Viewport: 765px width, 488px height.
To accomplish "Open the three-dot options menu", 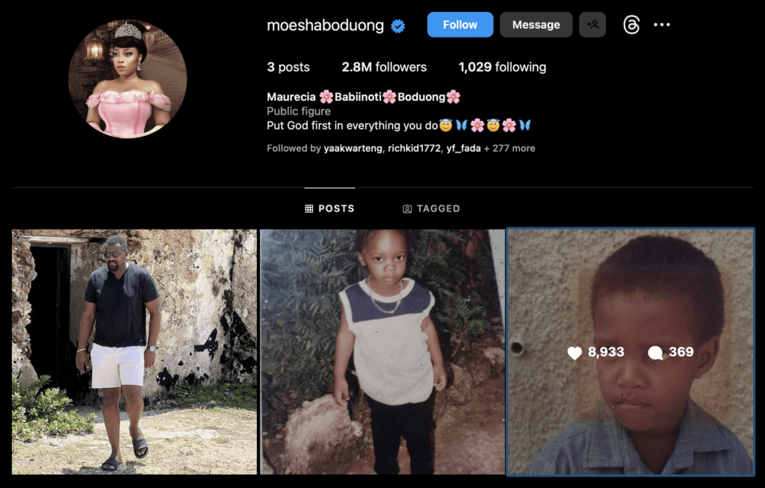I will tap(662, 25).
